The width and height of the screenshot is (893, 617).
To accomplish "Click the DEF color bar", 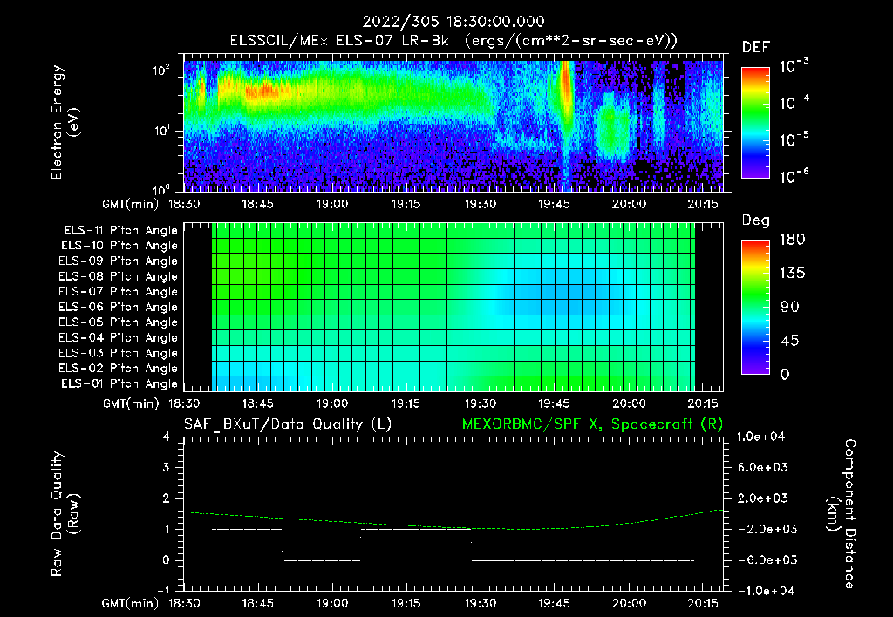I will [755, 122].
